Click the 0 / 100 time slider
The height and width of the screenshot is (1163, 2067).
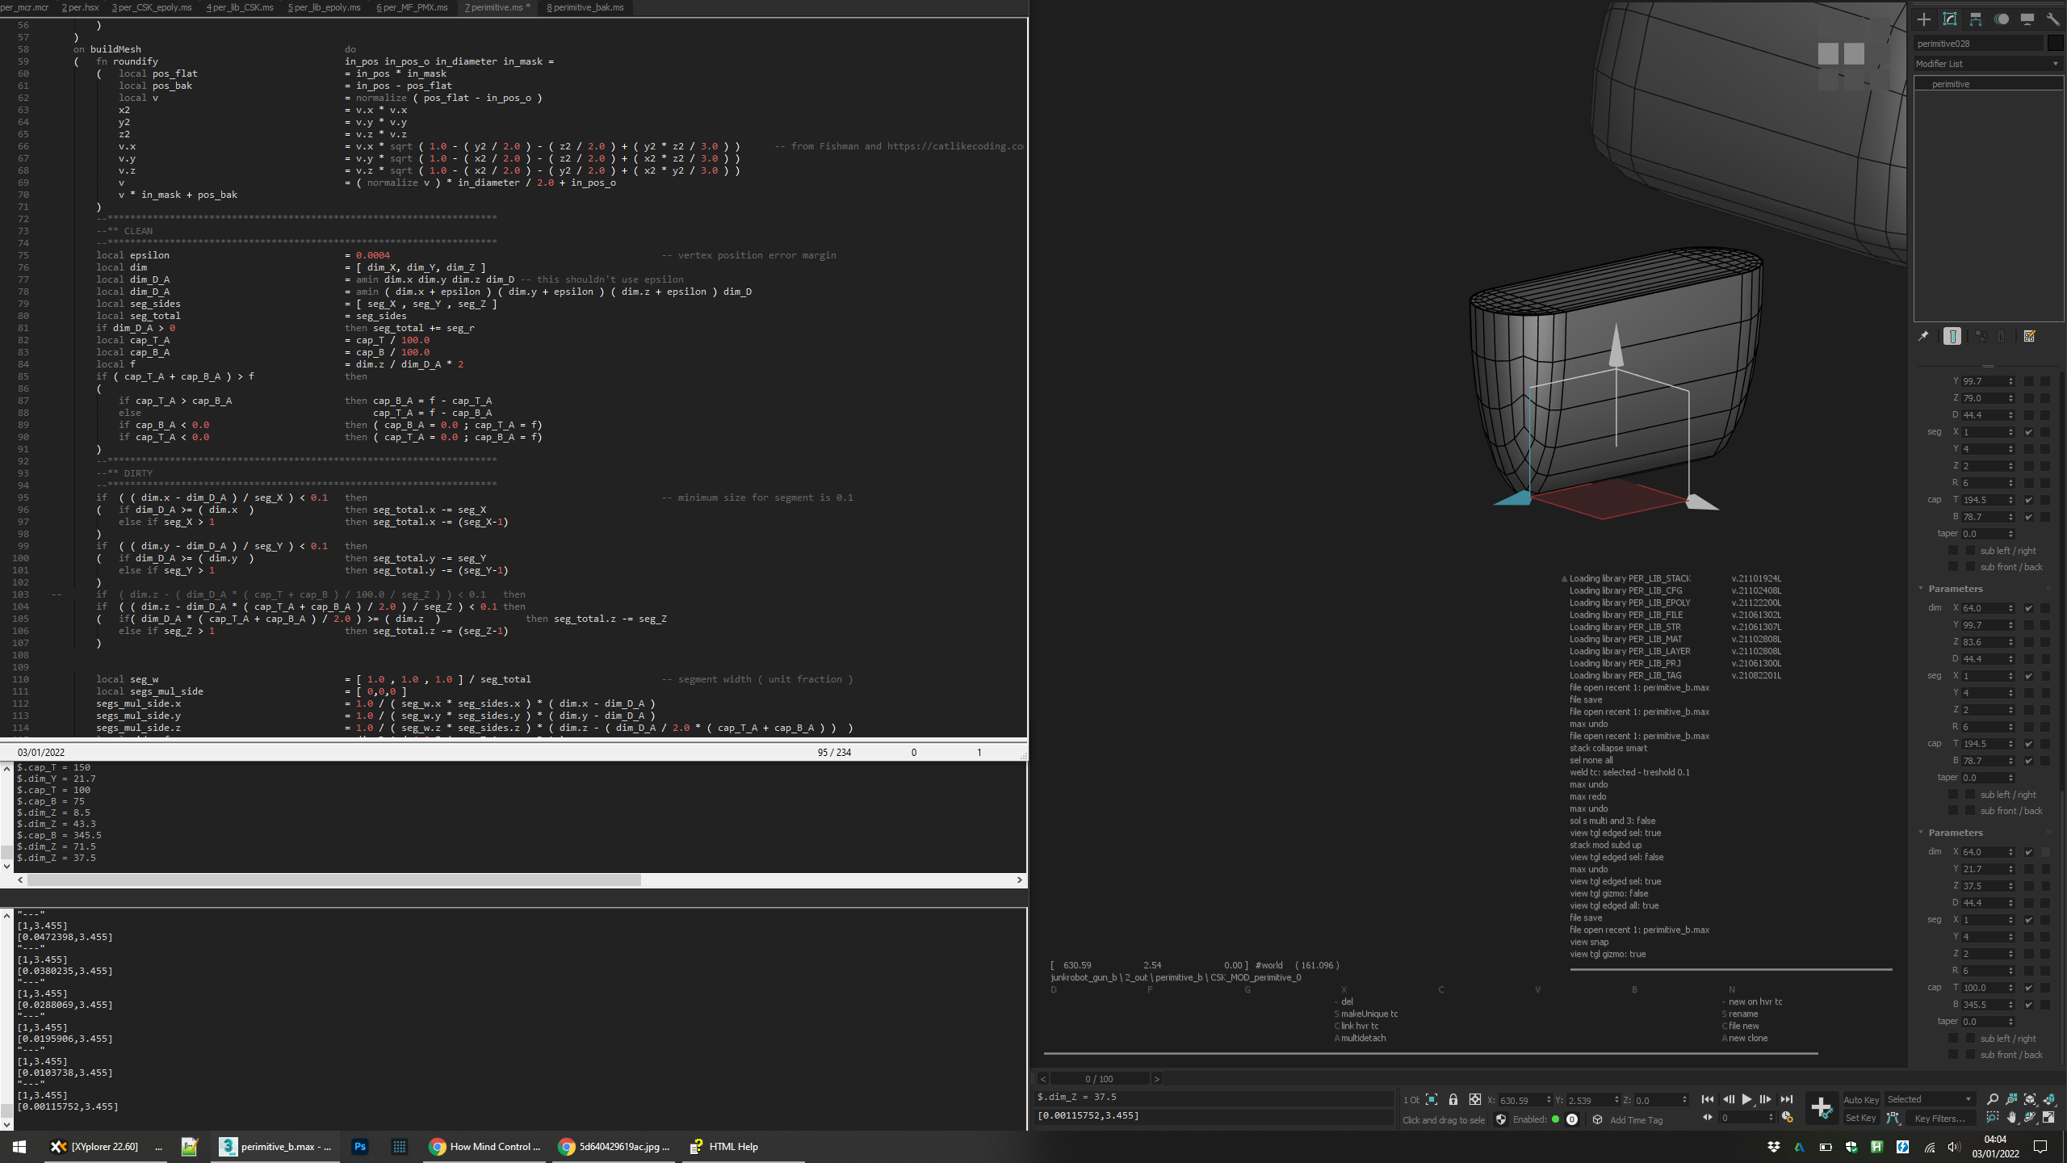click(1099, 1078)
